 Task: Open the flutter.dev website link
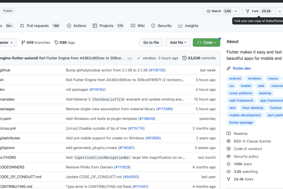[241, 68]
